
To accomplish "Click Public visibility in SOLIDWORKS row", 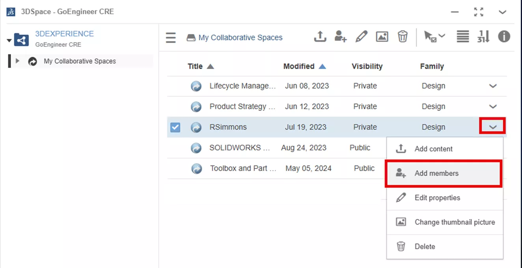I will coord(360,148).
